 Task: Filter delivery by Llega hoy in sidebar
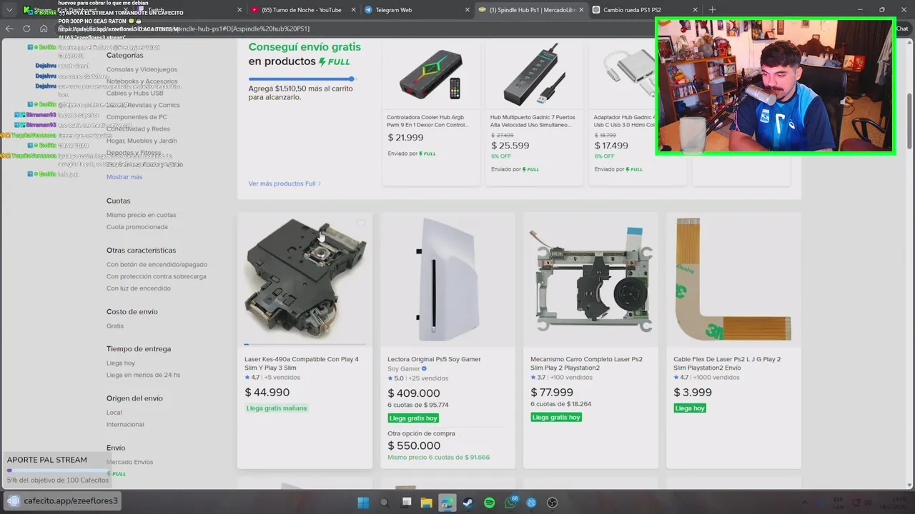pyautogui.click(x=121, y=363)
